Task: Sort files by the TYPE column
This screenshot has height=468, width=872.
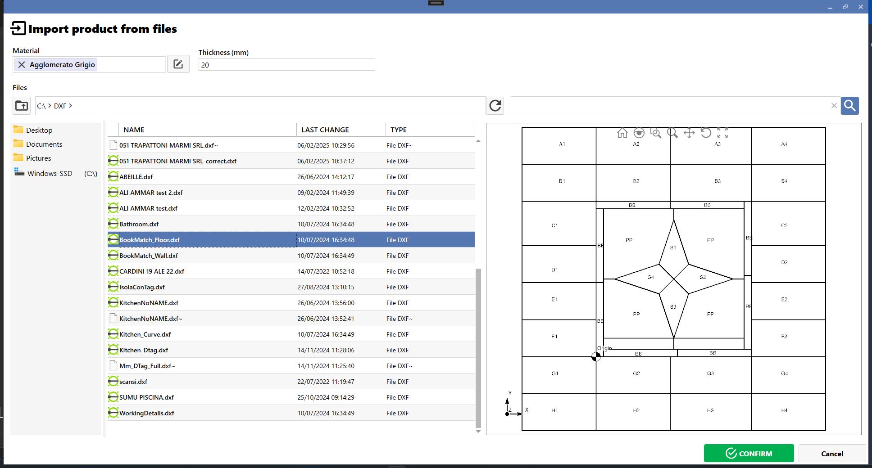Action: [430, 130]
